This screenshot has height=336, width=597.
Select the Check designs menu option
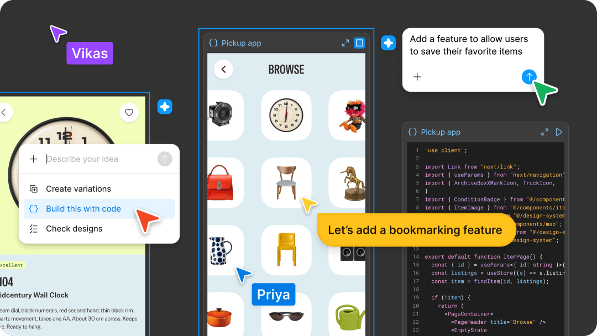(99, 229)
